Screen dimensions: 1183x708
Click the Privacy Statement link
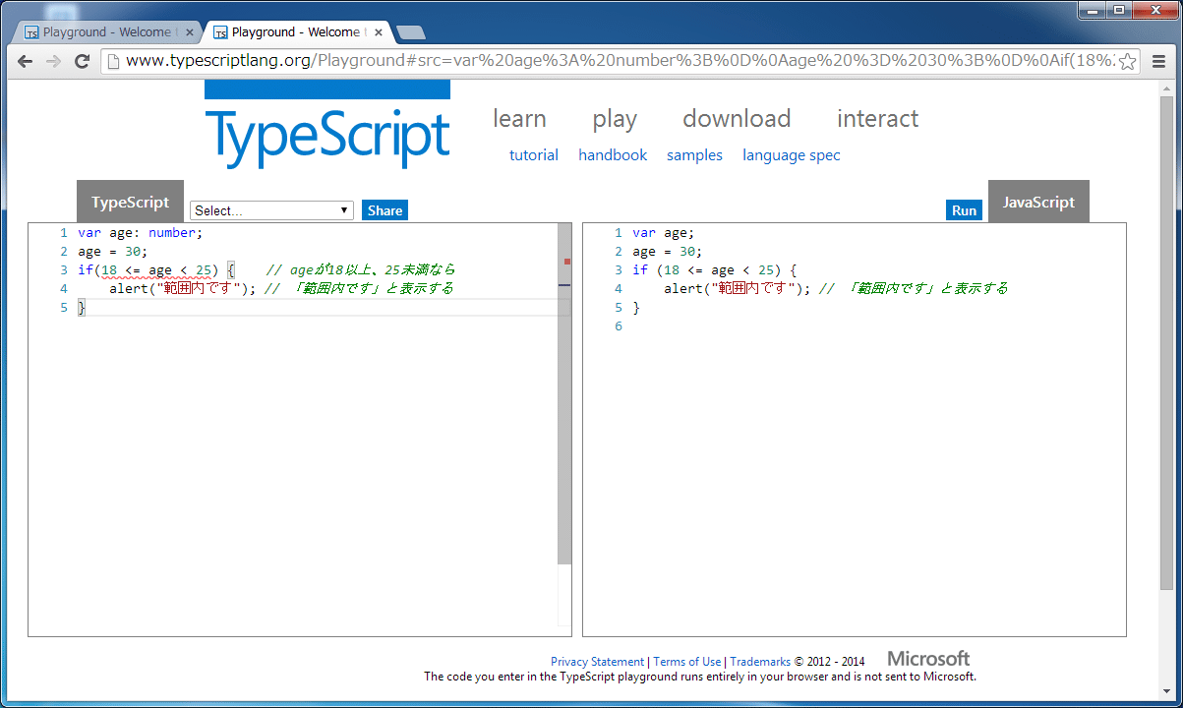coord(597,662)
